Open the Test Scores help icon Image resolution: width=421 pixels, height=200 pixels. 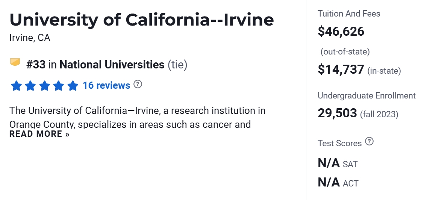370,142
